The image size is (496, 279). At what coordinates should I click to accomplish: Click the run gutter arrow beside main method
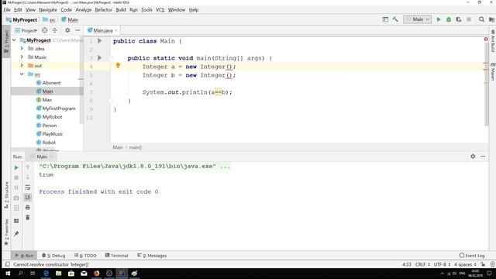click(100, 58)
